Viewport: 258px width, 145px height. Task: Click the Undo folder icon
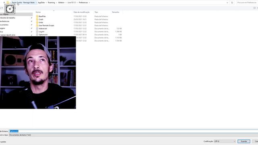[x=37, y=23]
